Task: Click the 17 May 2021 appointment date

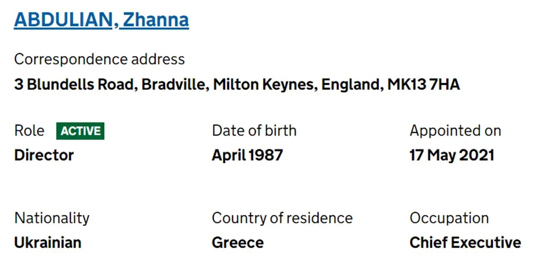Action: 452,155
